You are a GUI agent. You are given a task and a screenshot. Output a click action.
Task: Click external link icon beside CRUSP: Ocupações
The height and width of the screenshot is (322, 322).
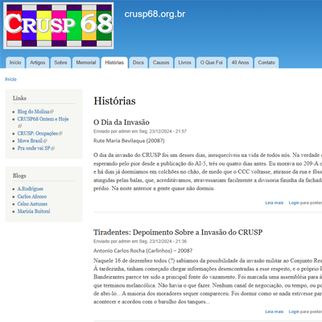tap(60, 134)
